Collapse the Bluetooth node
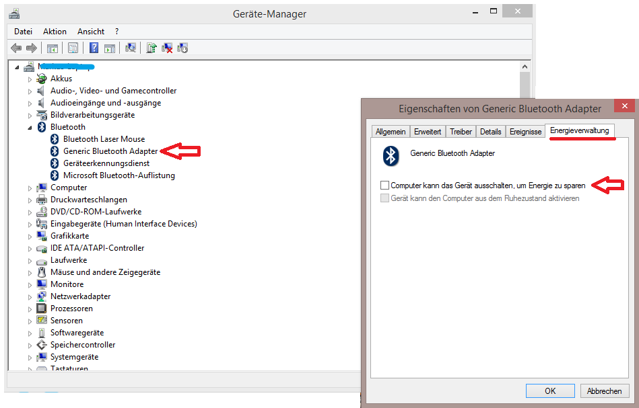Viewport: 639px width, 408px height. [x=30, y=128]
